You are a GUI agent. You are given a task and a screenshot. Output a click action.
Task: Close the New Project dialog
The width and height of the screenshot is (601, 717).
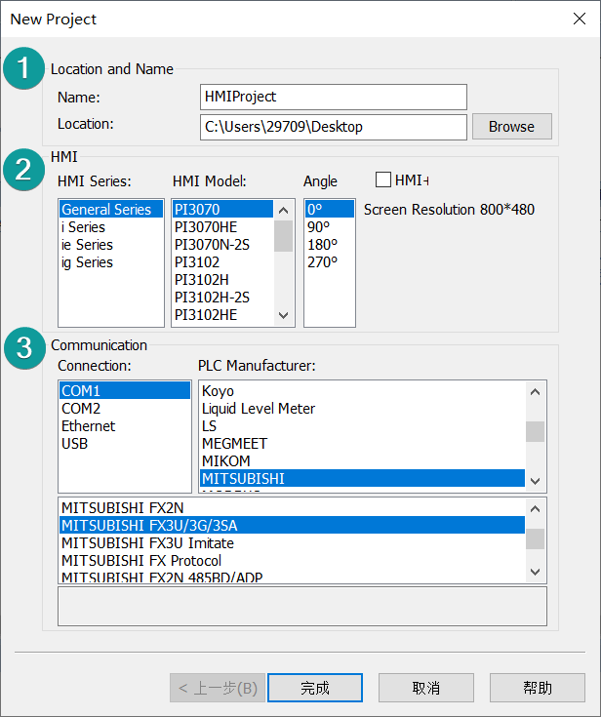coord(580,20)
